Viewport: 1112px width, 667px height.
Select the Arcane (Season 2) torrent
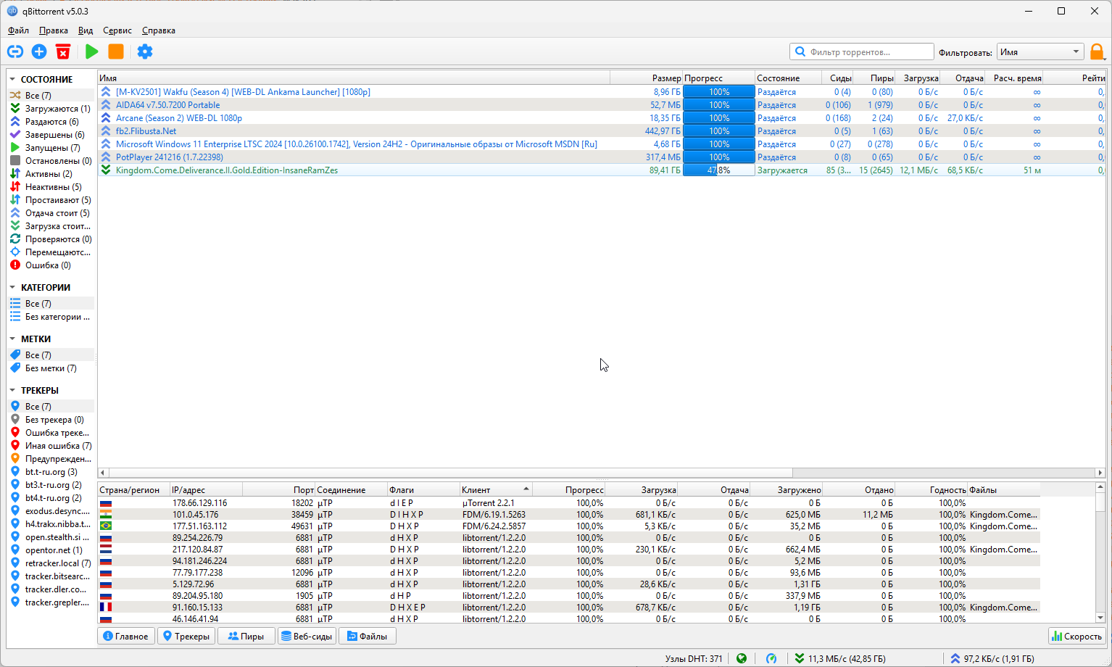tap(179, 118)
